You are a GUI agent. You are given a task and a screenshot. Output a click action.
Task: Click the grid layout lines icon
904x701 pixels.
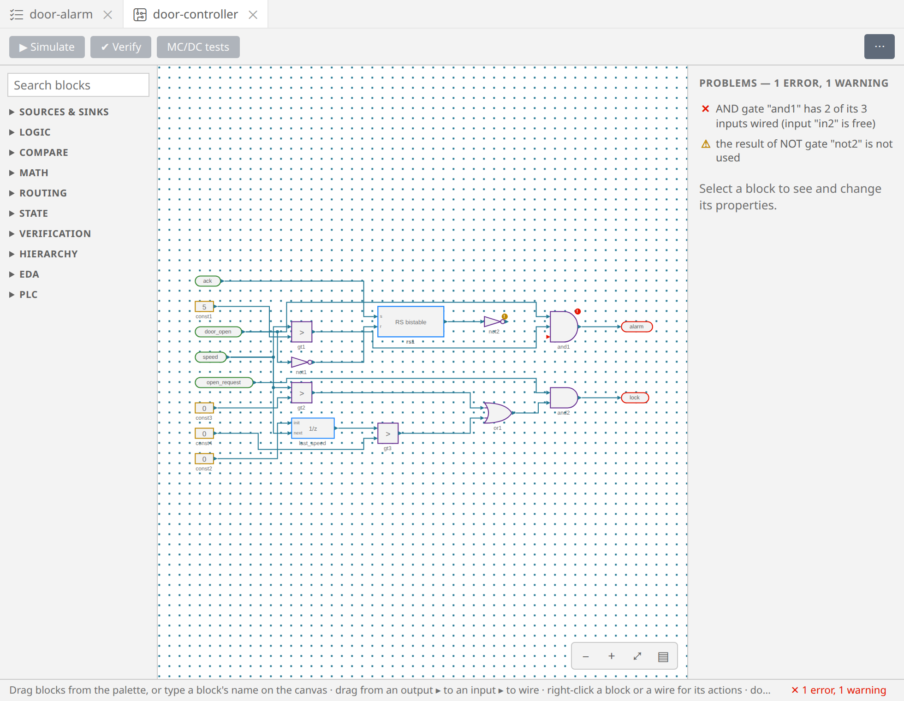[x=663, y=657]
